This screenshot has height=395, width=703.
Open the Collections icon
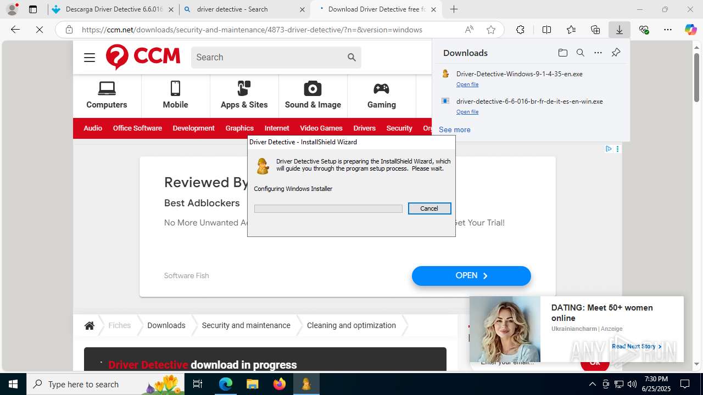(595, 30)
